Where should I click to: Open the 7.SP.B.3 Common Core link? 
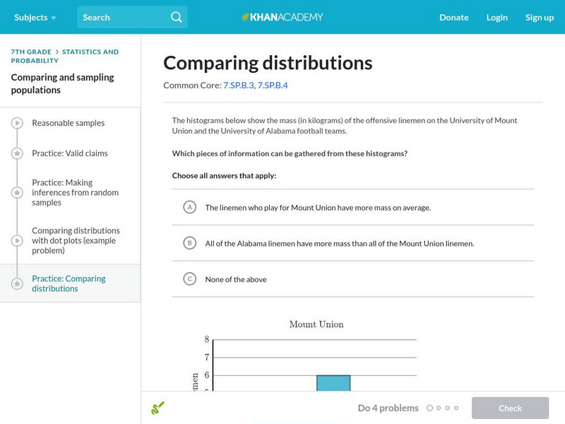coord(239,86)
